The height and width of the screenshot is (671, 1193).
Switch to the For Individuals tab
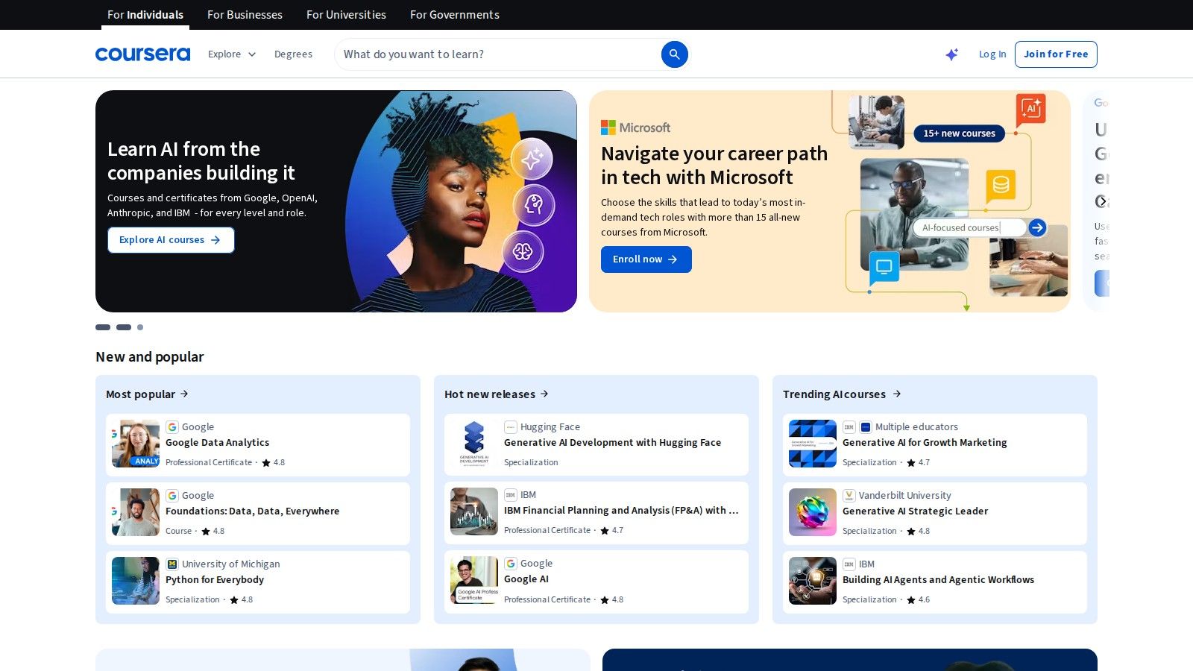tap(145, 15)
